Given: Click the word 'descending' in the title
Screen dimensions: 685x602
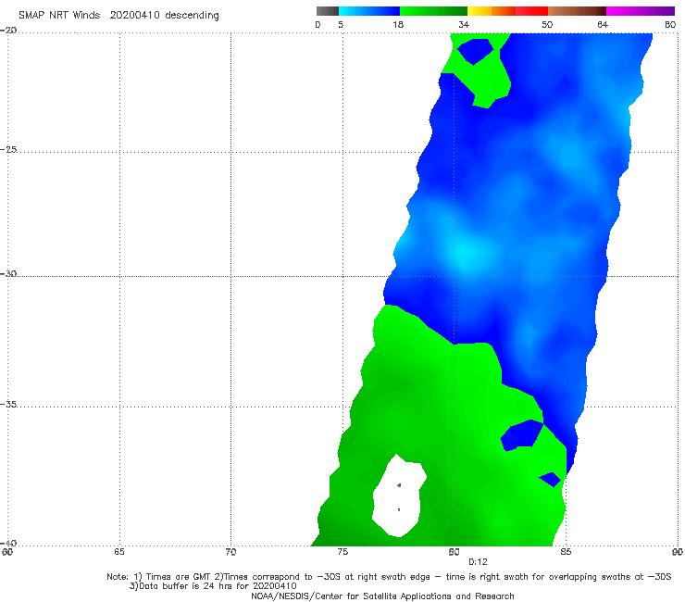Looking at the screenshot, I should (193, 16).
